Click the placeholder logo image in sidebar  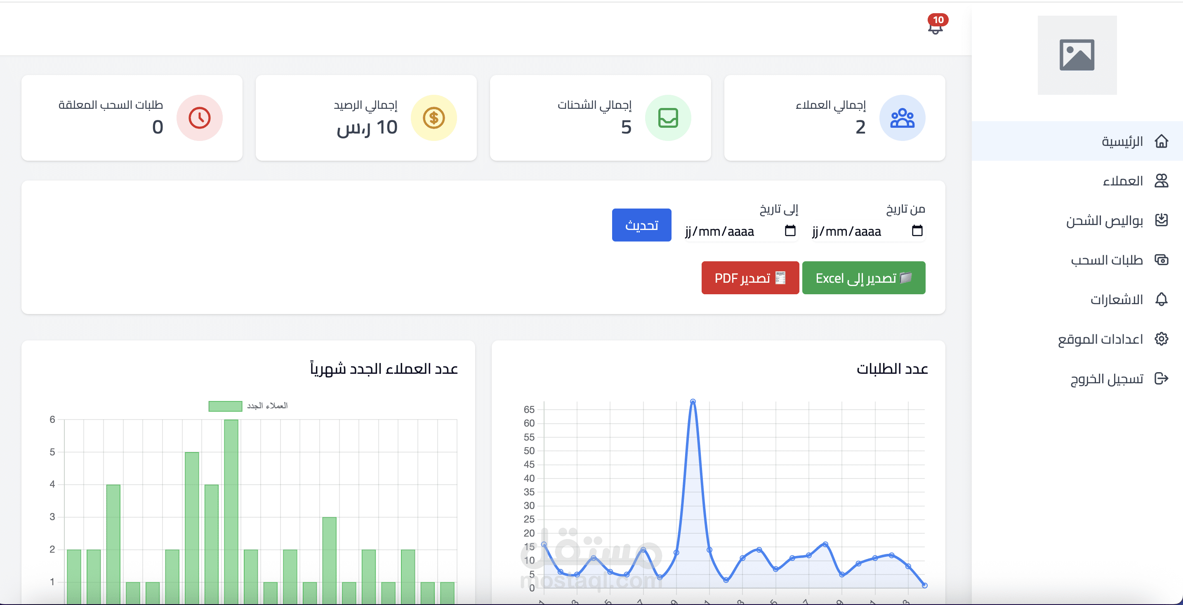[1077, 55]
